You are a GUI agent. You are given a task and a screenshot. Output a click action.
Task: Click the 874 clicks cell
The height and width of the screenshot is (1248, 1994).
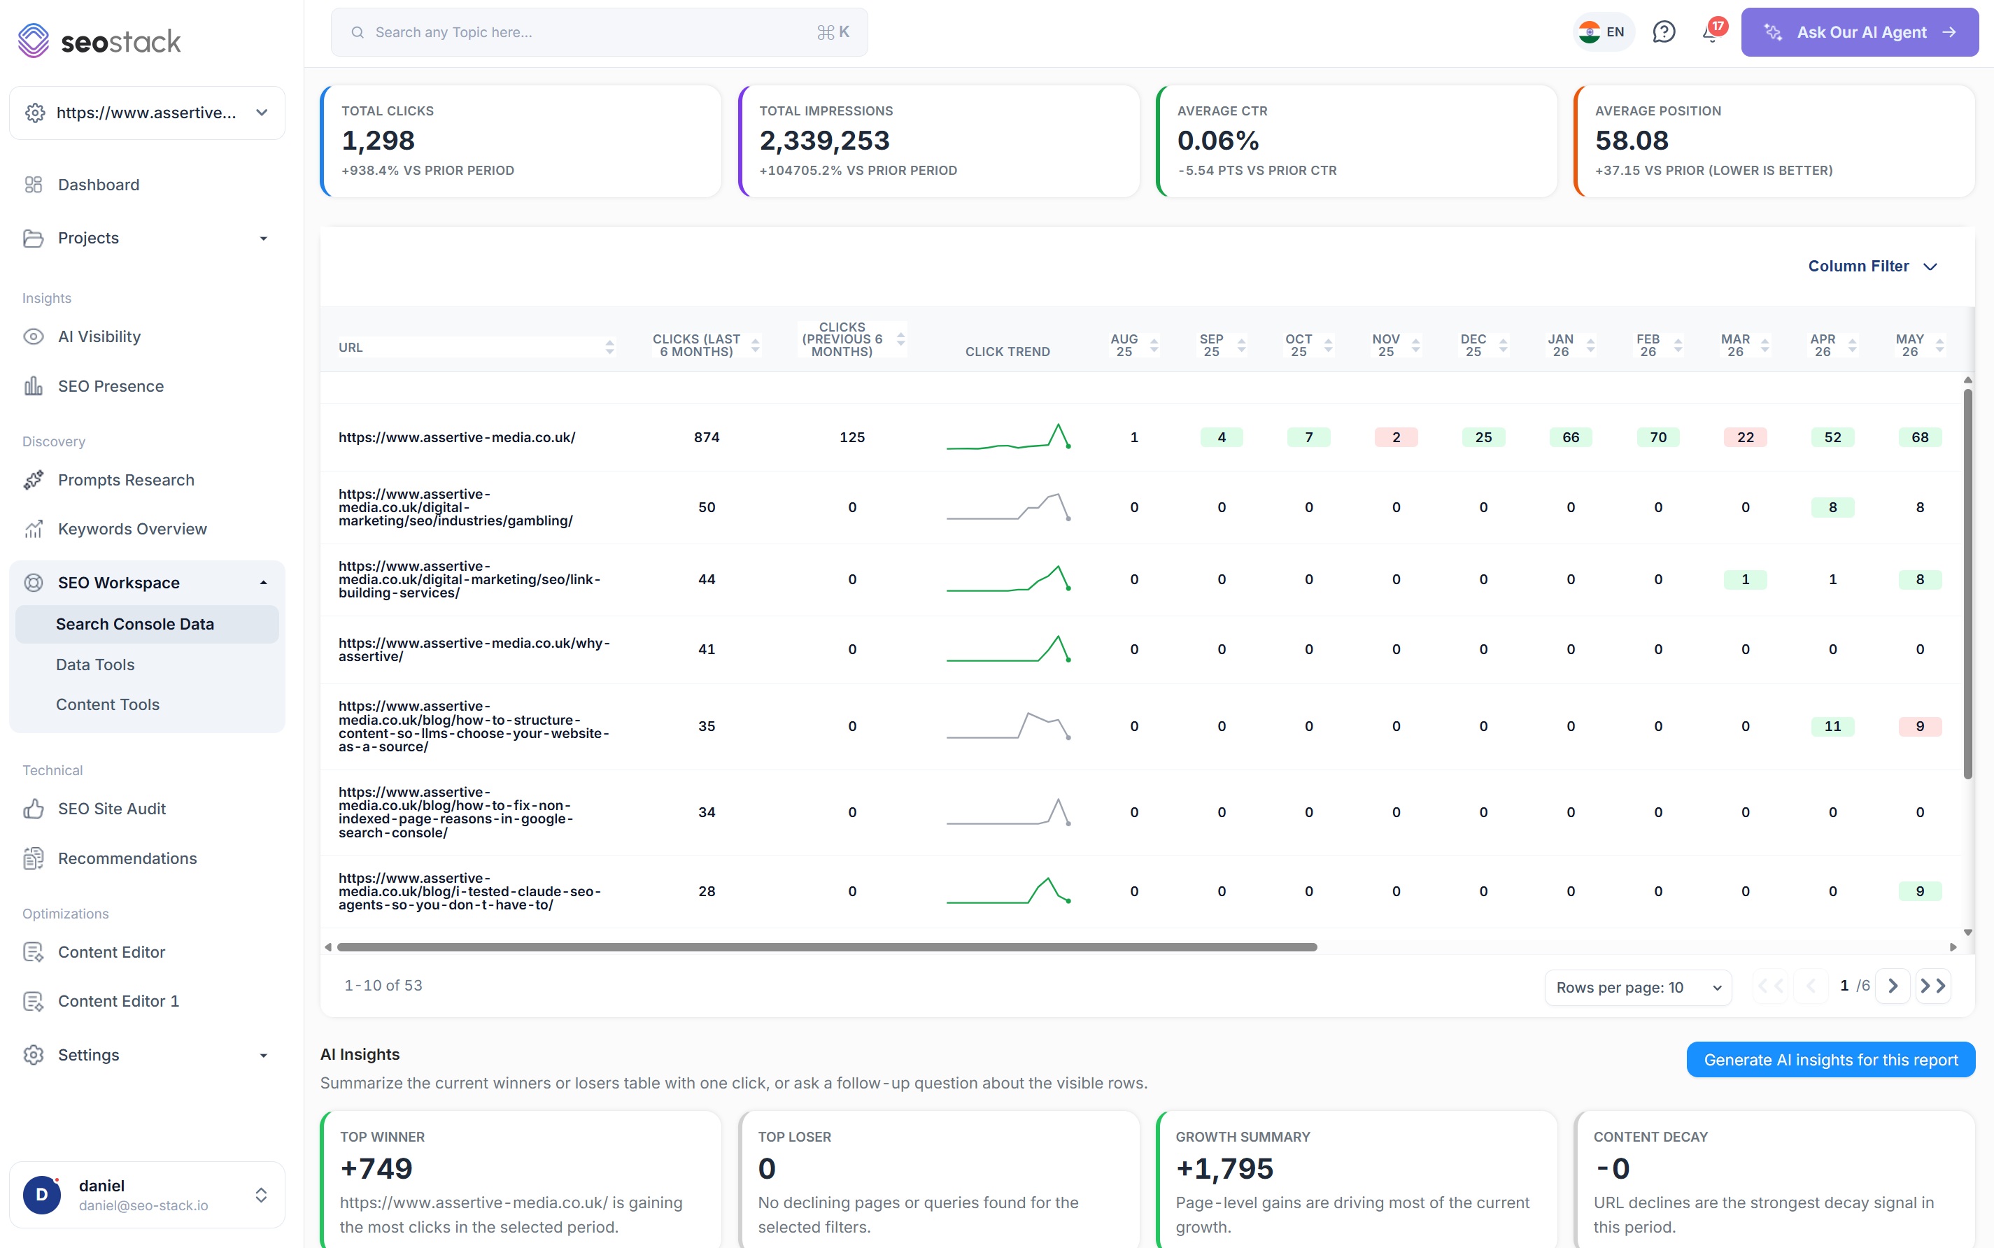(707, 437)
